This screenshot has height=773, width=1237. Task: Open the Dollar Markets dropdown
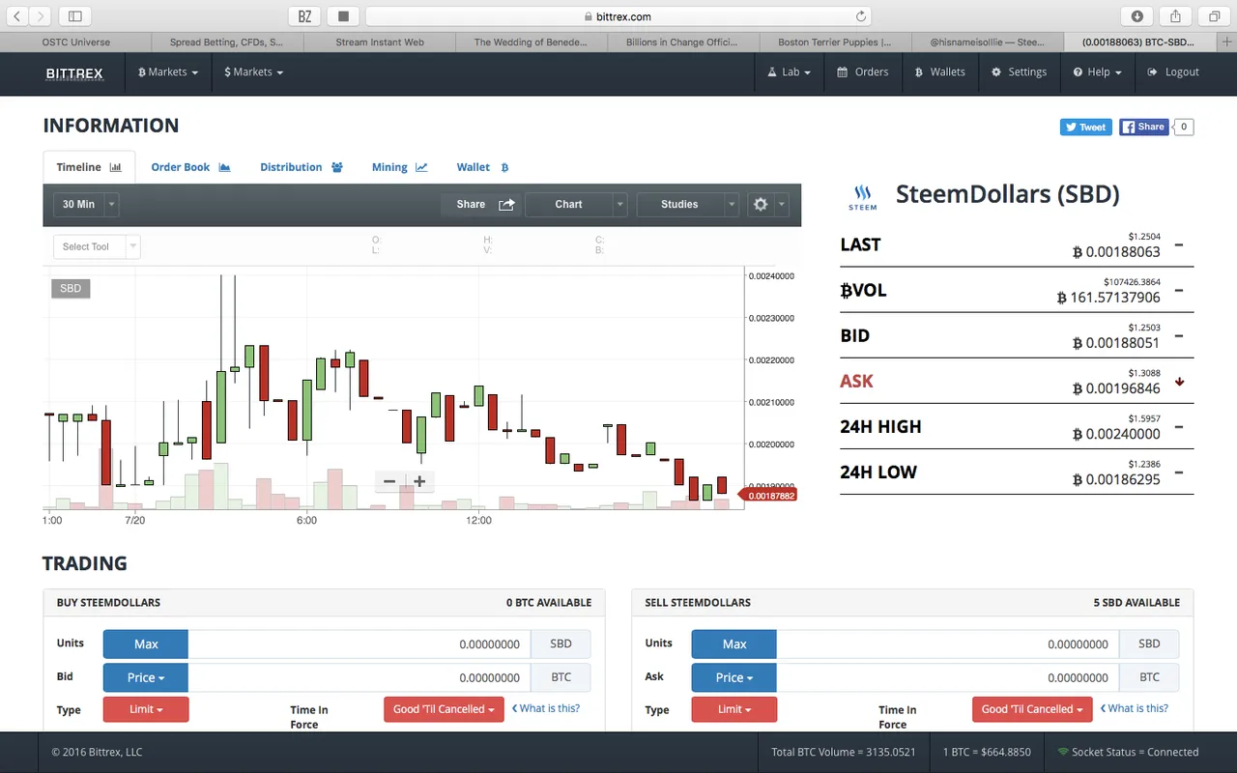(x=254, y=72)
